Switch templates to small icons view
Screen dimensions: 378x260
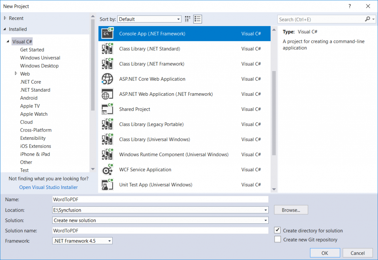point(187,19)
